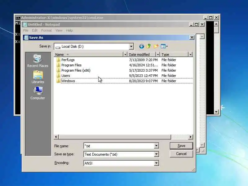
Task: Maximize the Notepad window
Action: (196, 24)
